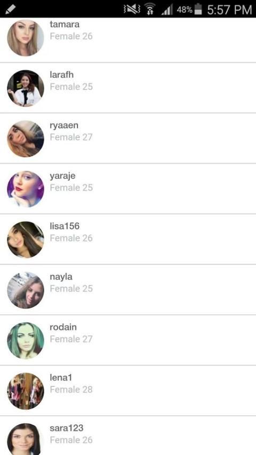Tap the 5:57 PM clock
This screenshot has width=256, height=455.
pos(229,10)
